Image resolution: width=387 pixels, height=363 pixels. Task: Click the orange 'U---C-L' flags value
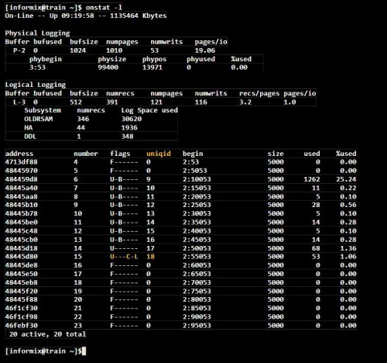(124, 257)
